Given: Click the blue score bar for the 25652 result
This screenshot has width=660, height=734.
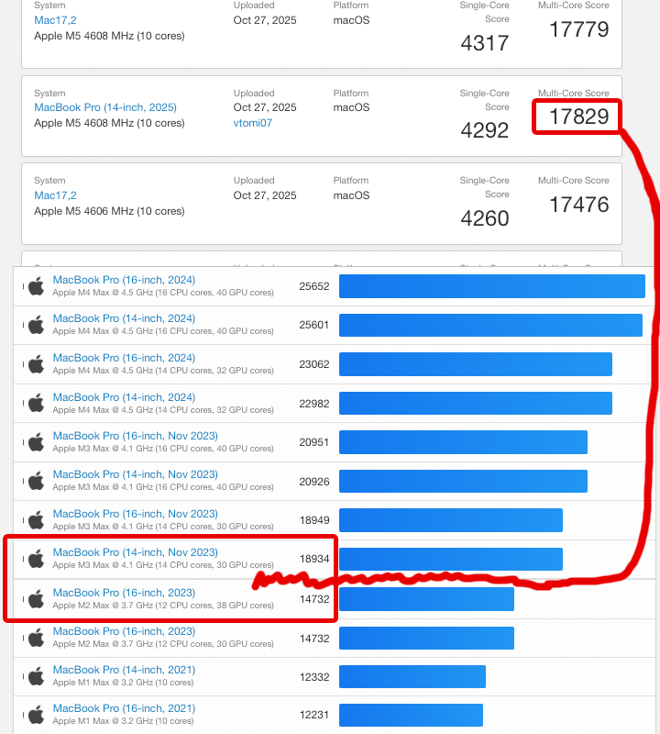Looking at the screenshot, I should 491,286.
